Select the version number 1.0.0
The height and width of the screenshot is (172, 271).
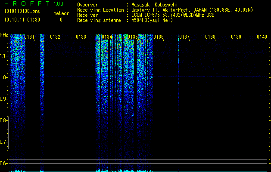pos(59,3)
